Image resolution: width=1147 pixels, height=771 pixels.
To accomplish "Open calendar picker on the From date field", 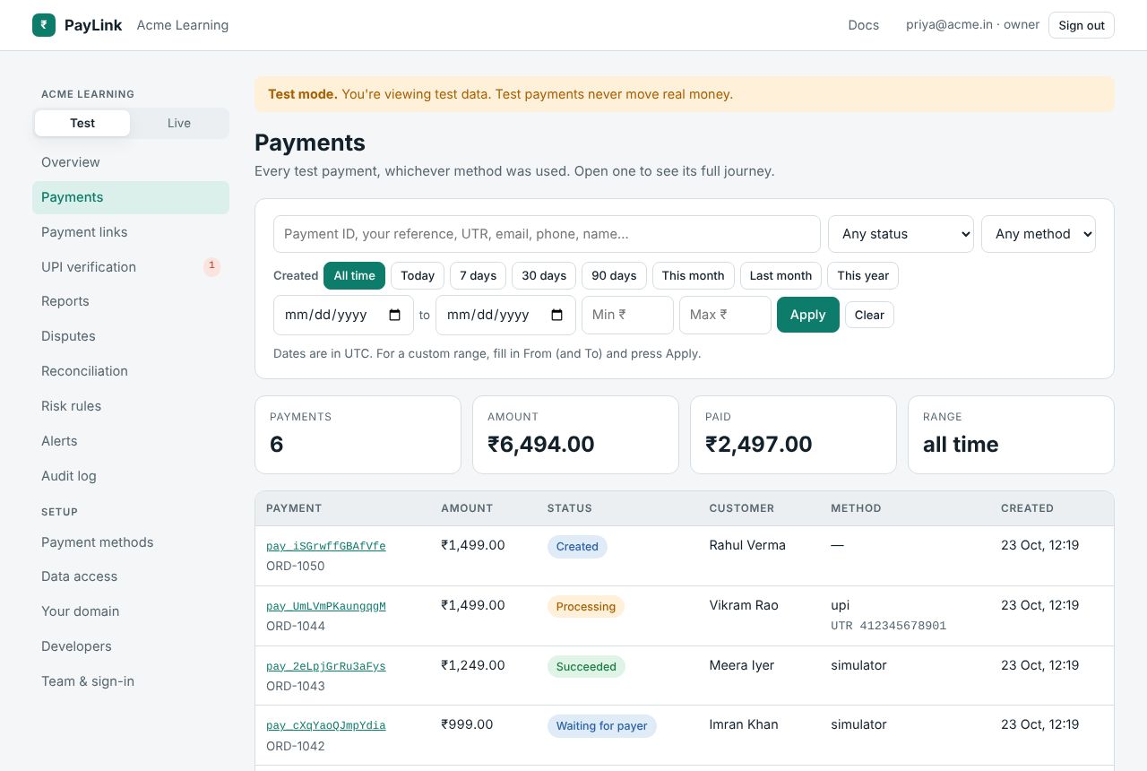I will [395, 316].
